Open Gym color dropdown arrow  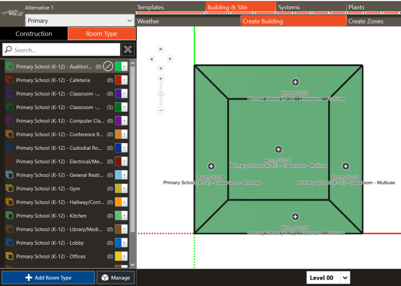click(x=124, y=188)
